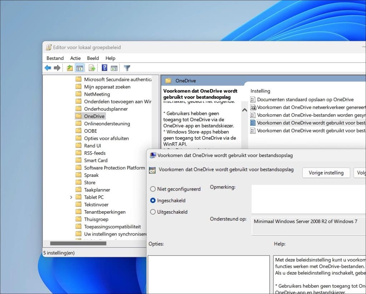Click the folder icon next to Thuisgroep
The width and height of the screenshot is (366, 294).
pyautogui.click(x=78, y=219)
